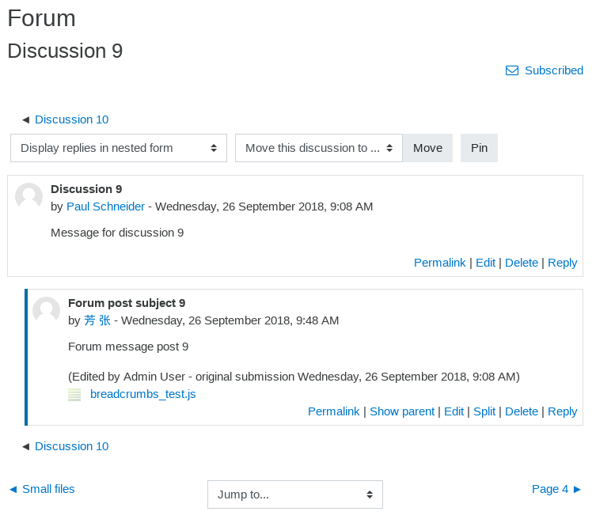Go to next activity Page 4

[556, 489]
